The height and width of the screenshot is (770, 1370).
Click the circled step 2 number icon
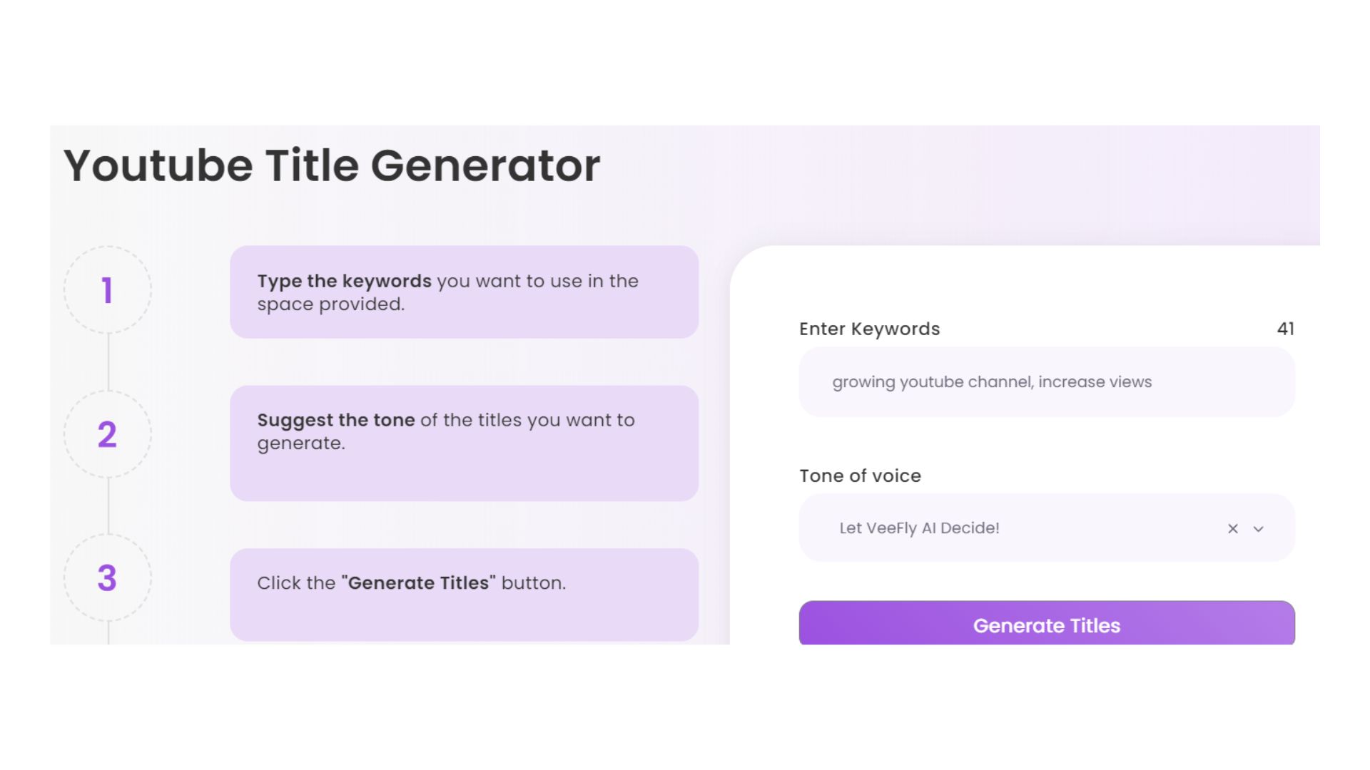coord(107,433)
